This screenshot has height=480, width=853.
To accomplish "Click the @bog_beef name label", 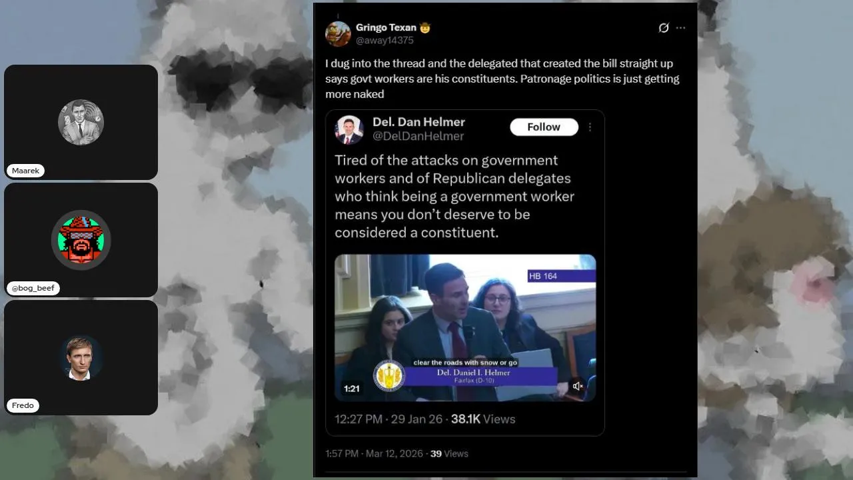I will click(33, 288).
